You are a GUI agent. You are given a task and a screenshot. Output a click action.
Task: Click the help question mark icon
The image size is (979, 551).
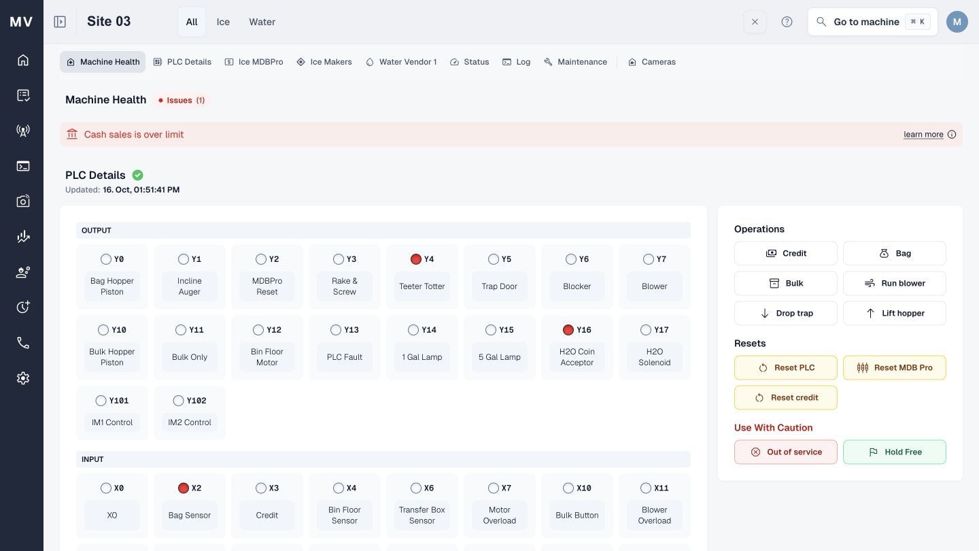click(x=787, y=22)
